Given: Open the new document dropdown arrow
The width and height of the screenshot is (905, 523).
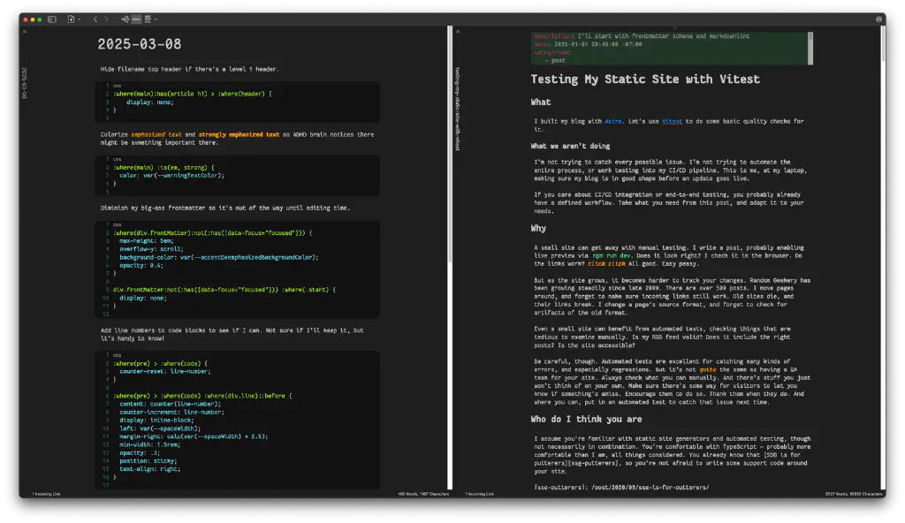Looking at the screenshot, I should coord(80,19).
